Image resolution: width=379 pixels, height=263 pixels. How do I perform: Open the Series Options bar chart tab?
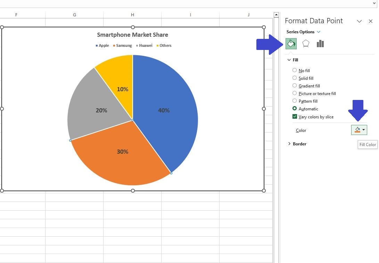(320, 44)
